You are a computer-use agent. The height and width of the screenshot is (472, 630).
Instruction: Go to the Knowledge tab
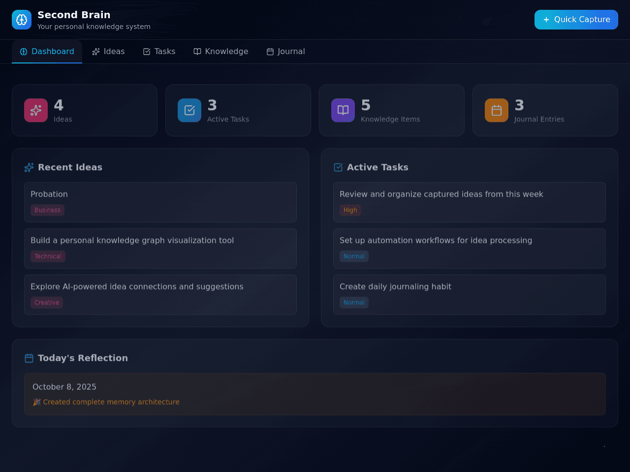(x=221, y=52)
